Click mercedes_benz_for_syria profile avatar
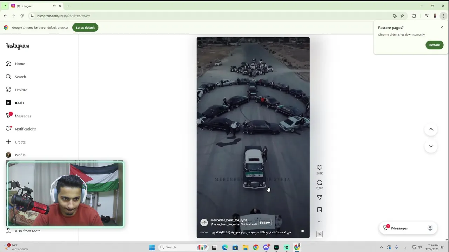The width and height of the screenshot is (449, 252). (204, 223)
